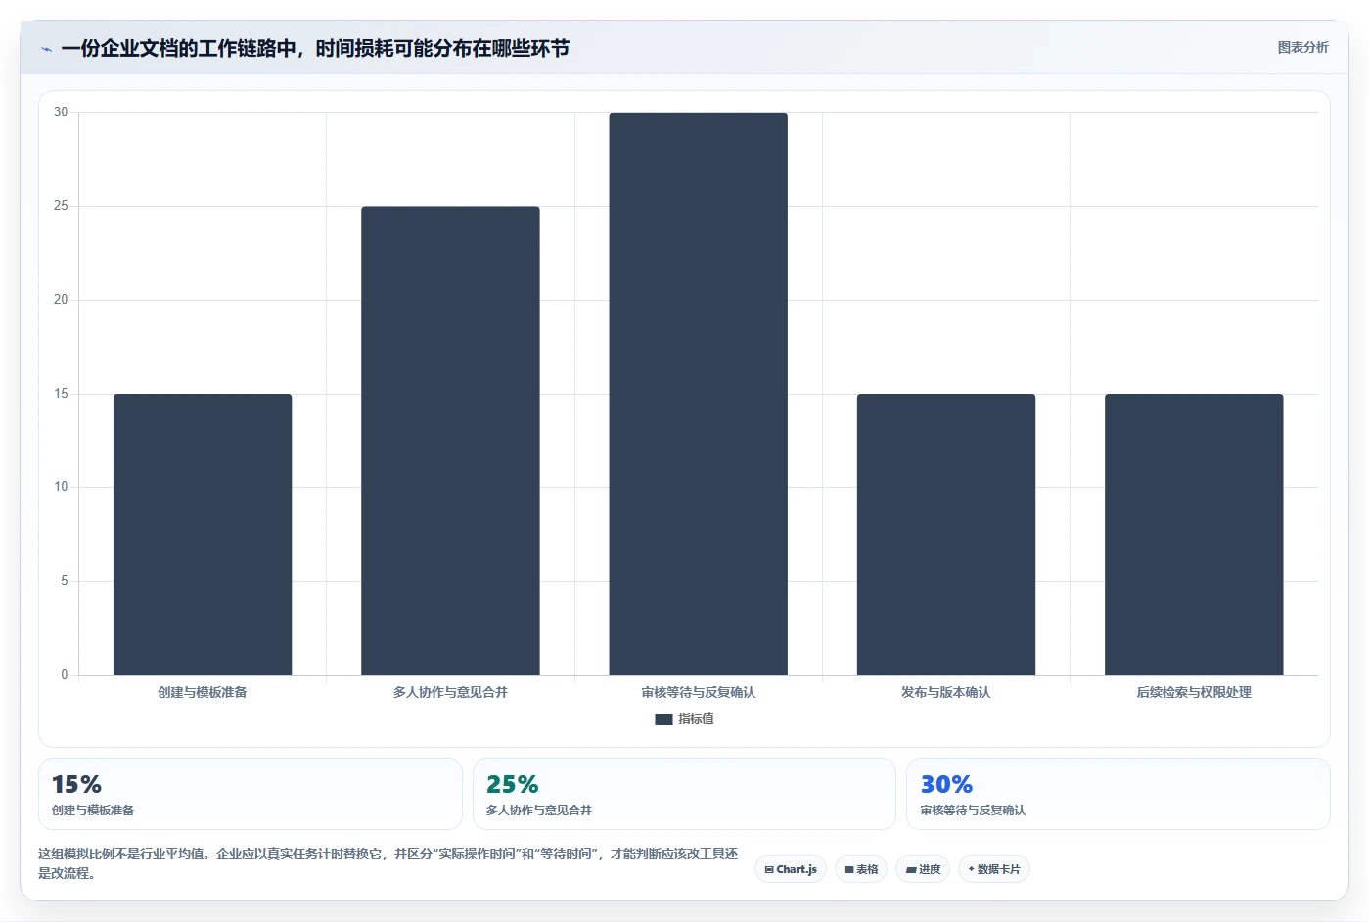Click the 表格 tag chip

861,869
